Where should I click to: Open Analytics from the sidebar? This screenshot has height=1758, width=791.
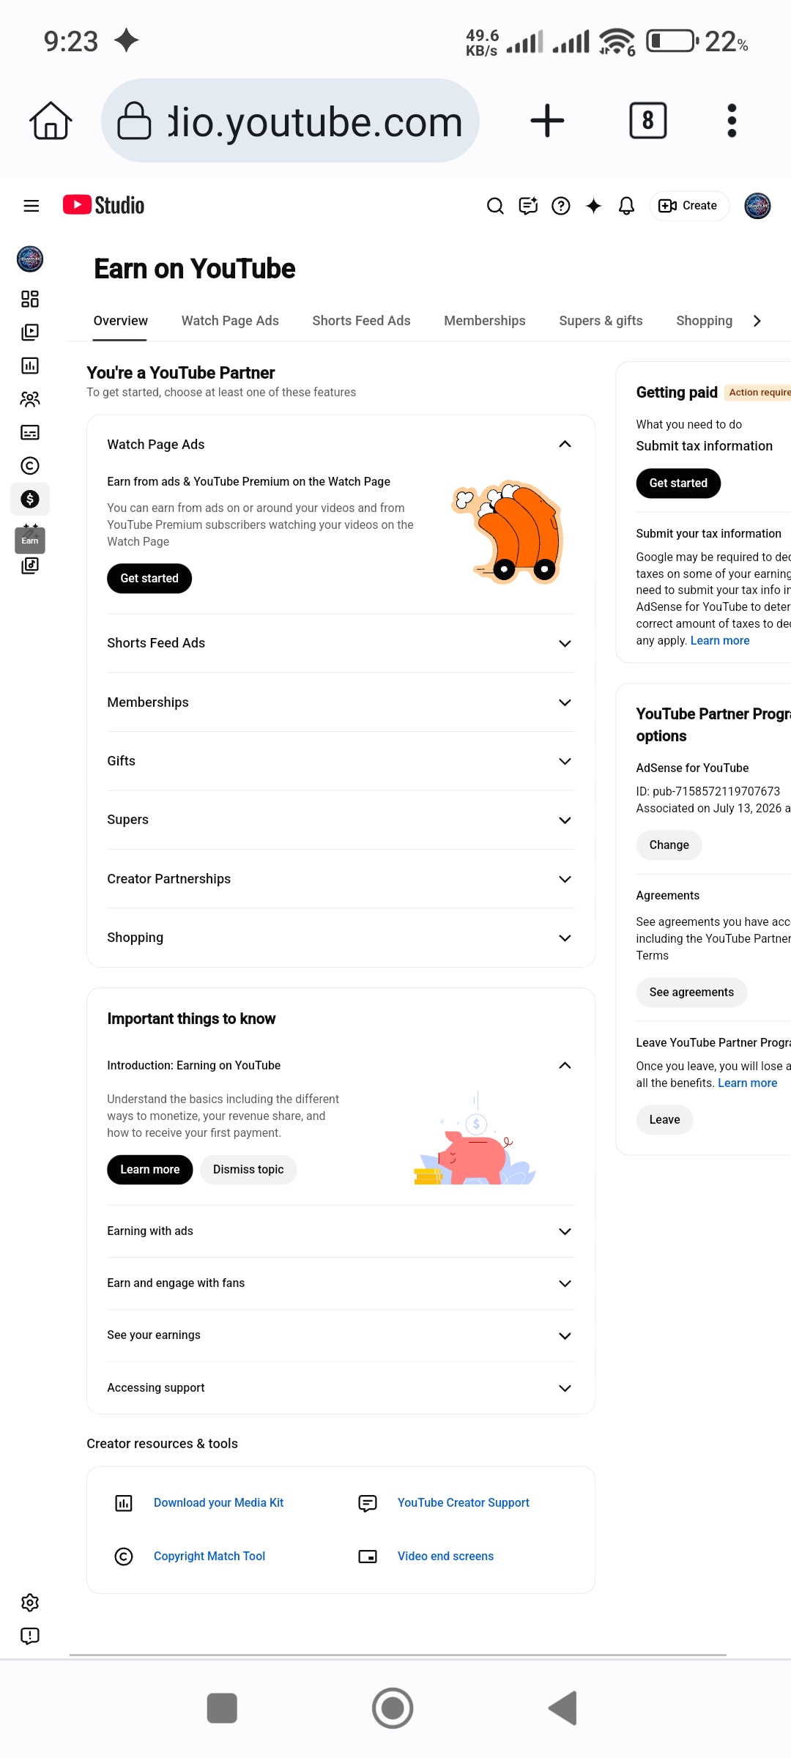tap(30, 366)
